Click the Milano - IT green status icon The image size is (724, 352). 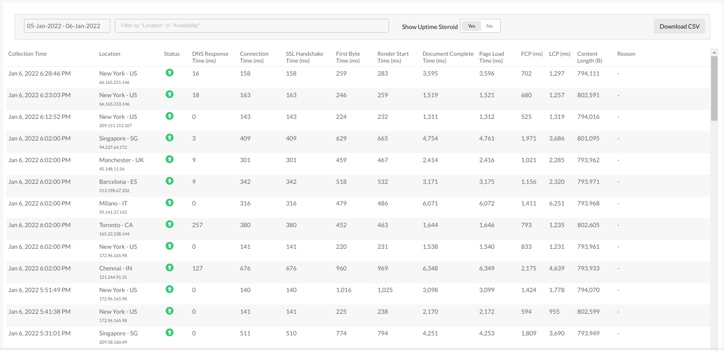[169, 203]
